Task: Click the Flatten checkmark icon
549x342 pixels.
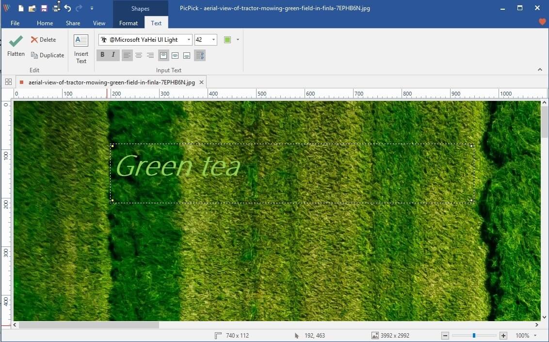Action: pyautogui.click(x=16, y=41)
